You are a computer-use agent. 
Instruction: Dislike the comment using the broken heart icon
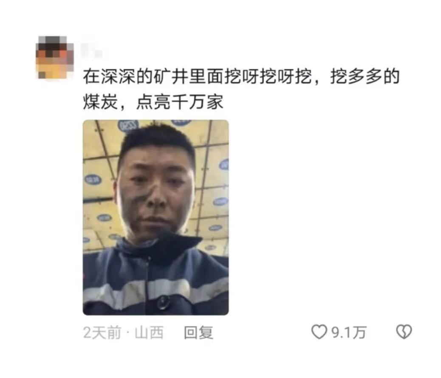point(404,332)
